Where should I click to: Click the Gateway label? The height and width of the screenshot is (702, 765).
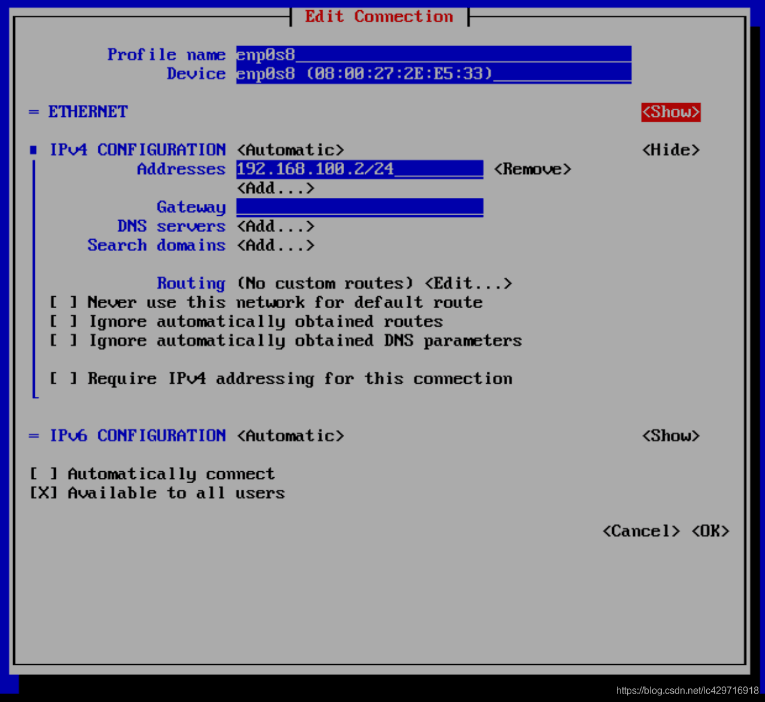191,207
